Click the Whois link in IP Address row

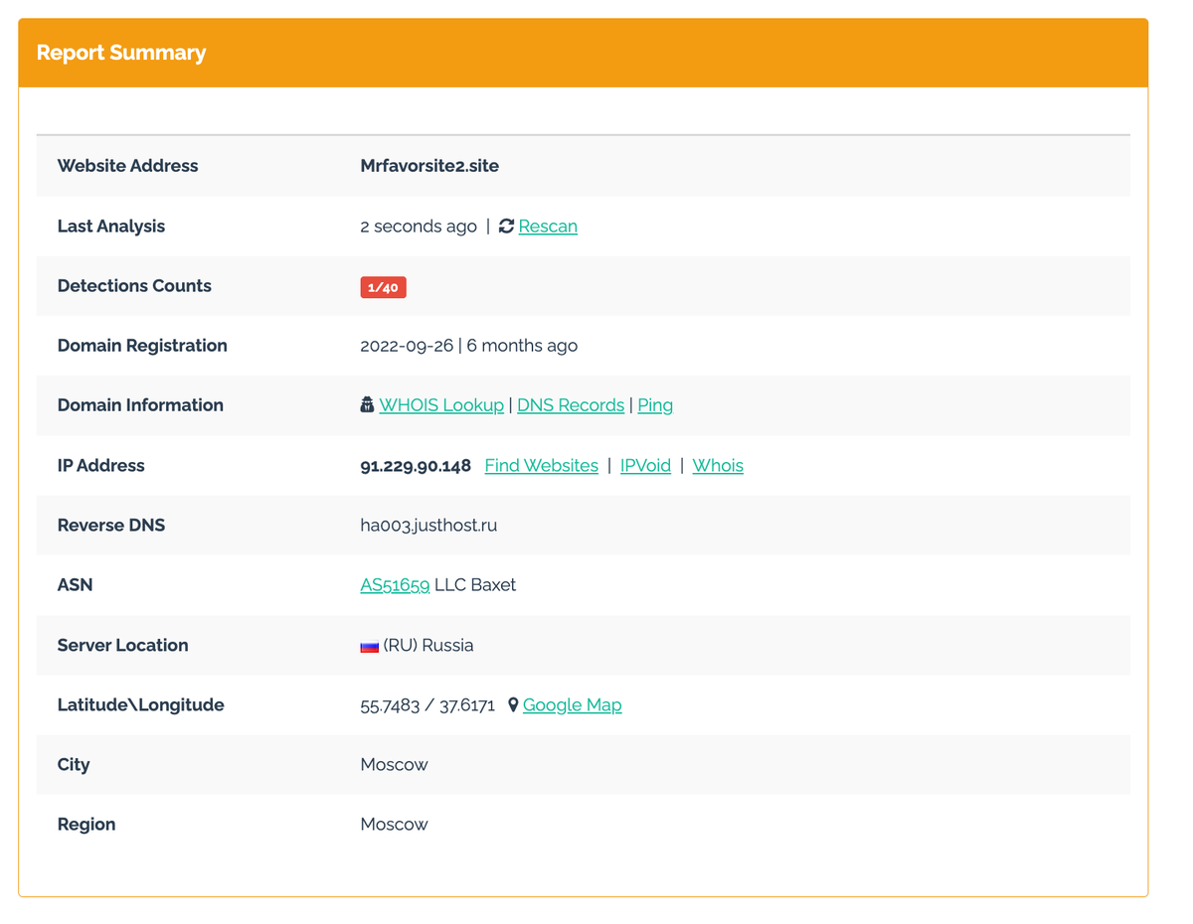718,466
